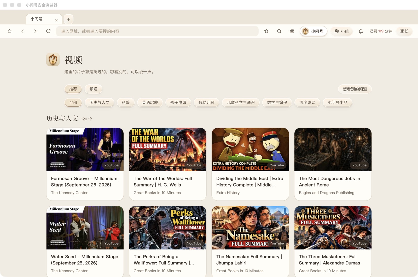The image size is (418, 277).
Task: Click YouTube badge on Three Musketeers thumbnail
Action: tap(359, 244)
